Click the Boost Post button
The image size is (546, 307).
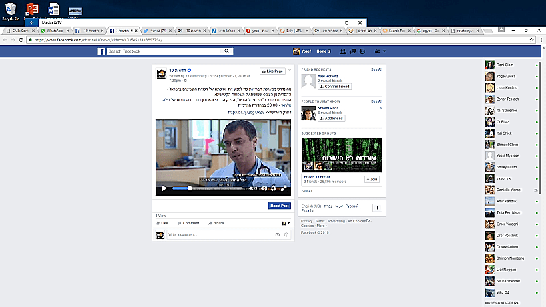click(279, 206)
